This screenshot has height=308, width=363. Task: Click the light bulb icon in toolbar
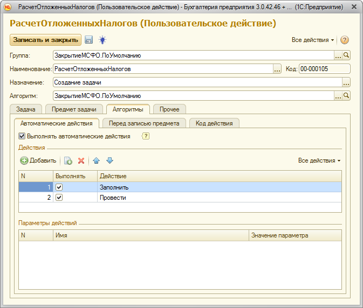pyautogui.click(x=102, y=40)
